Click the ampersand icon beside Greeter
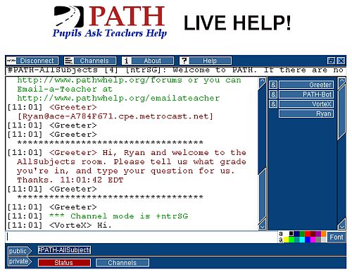Image resolution: width=352 pixels, height=272 pixels. [273, 85]
